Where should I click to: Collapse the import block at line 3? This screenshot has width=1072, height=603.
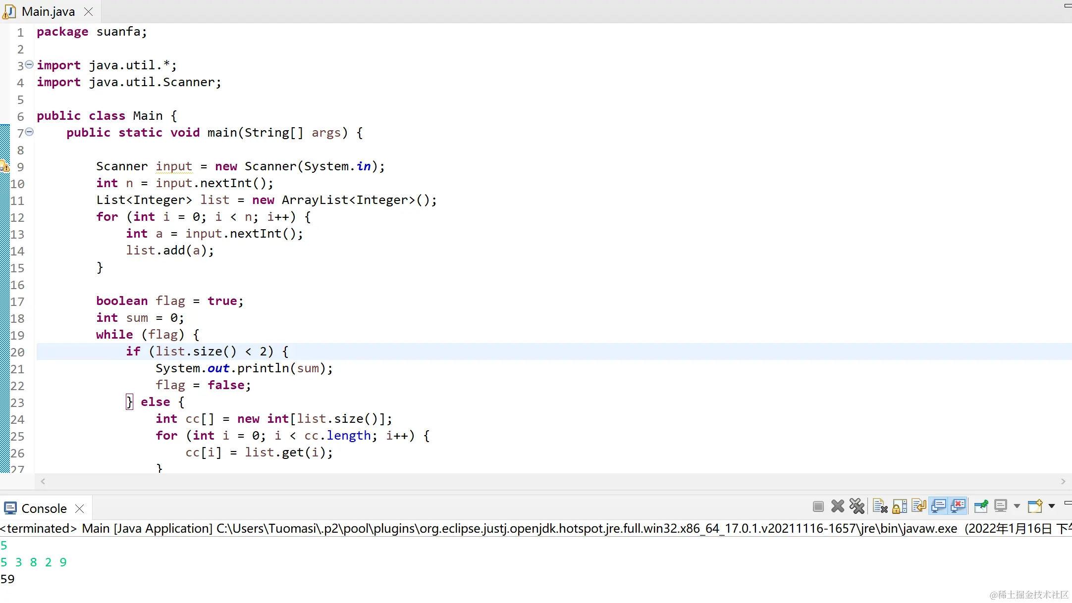coord(29,64)
